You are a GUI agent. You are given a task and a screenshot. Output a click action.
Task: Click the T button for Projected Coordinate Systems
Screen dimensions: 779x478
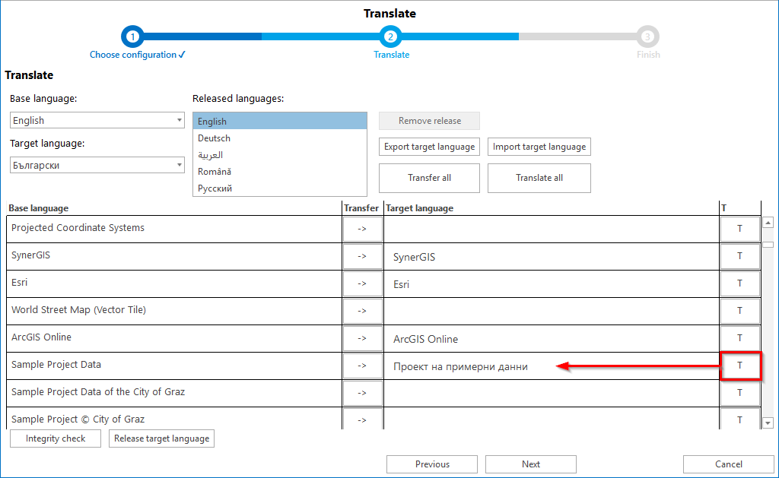click(x=739, y=229)
